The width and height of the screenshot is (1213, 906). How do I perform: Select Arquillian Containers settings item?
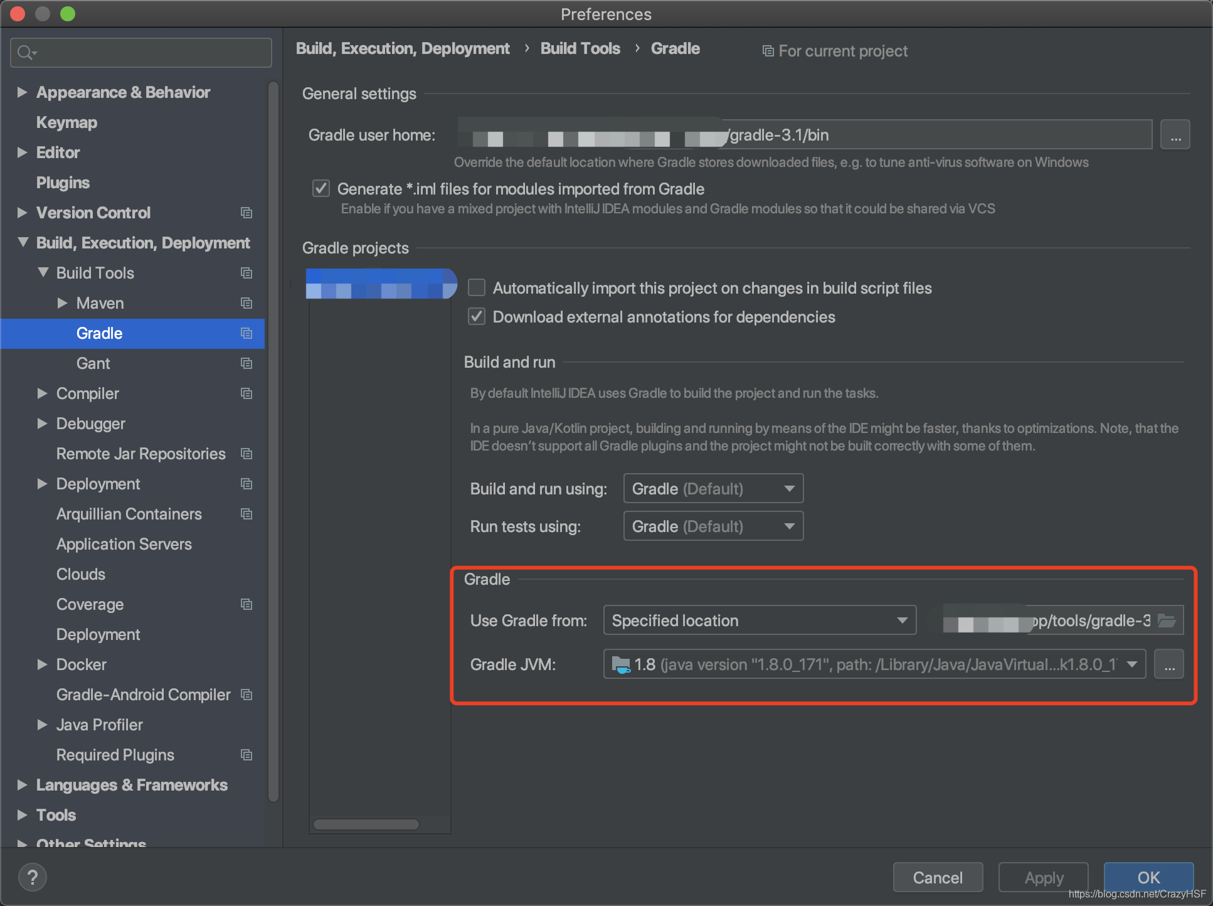(x=129, y=514)
